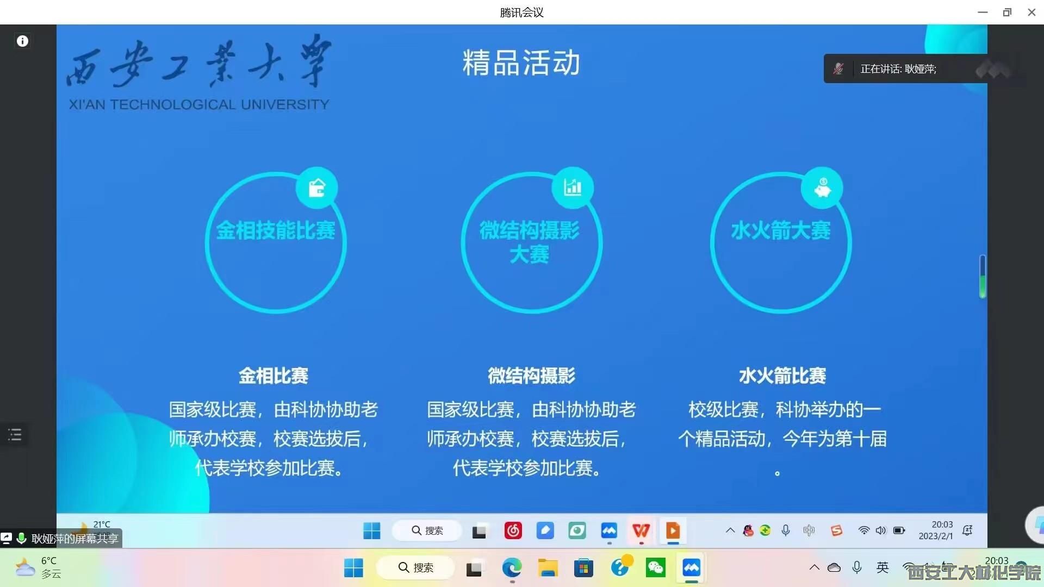Open Microsoft Store from the taskbar

(x=583, y=568)
